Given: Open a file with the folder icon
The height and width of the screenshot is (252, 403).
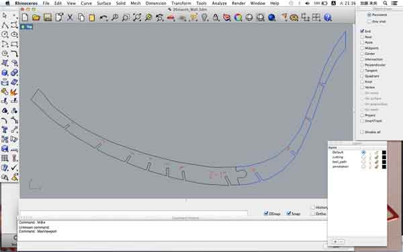Looking at the screenshot, I should 36,17.
